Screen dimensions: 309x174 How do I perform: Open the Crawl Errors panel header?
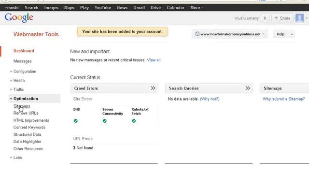point(114,88)
